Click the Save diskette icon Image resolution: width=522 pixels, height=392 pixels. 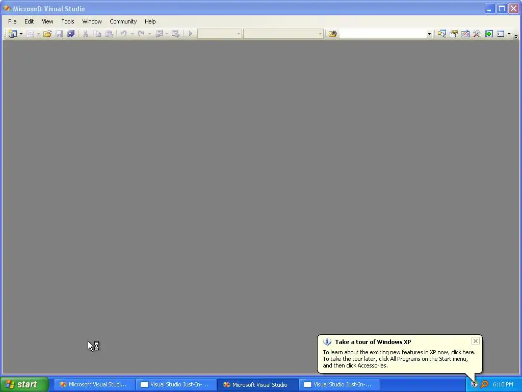(x=59, y=34)
